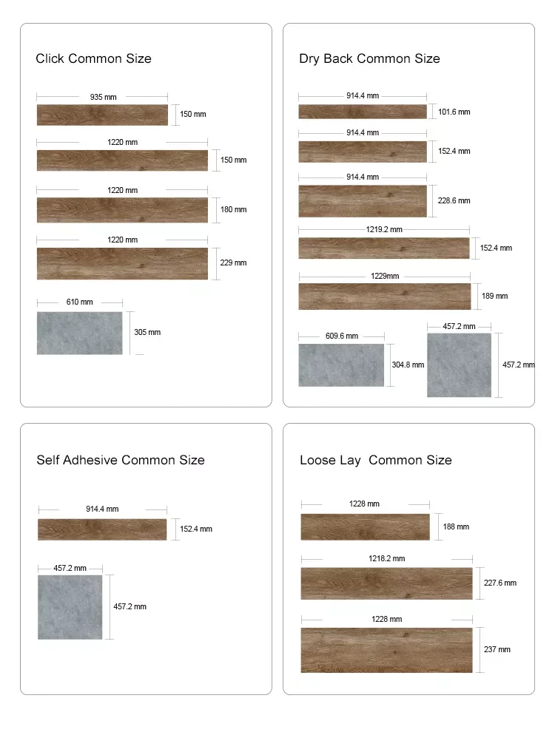Screen dimensions: 555x735
Task: Click the 935 mm Click plank image
Action: 102,115
